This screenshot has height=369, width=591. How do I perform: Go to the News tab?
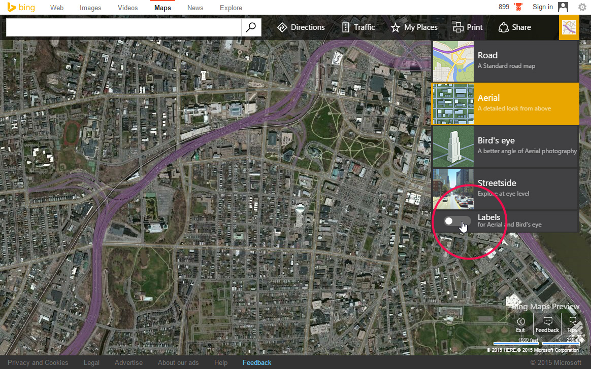click(x=195, y=8)
